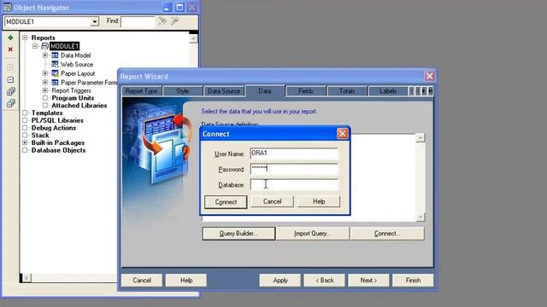This screenshot has width=547, height=307.
Task: Click the Find input in Object Navigator
Action: [x=138, y=21]
